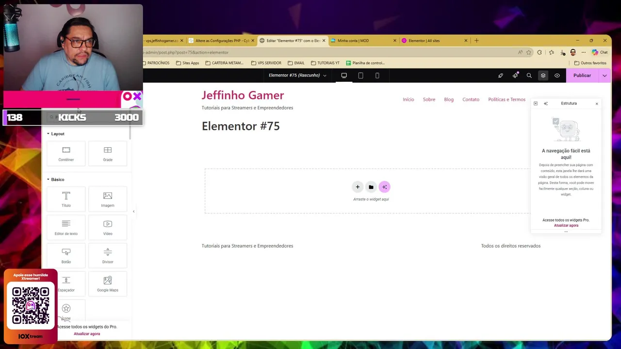The height and width of the screenshot is (349, 621).
Task: Open the Sobre menu link
Action: click(429, 99)
